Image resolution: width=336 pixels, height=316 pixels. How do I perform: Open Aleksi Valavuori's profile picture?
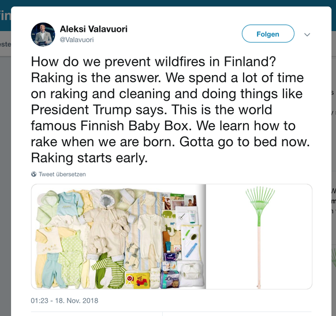(43, 34)
